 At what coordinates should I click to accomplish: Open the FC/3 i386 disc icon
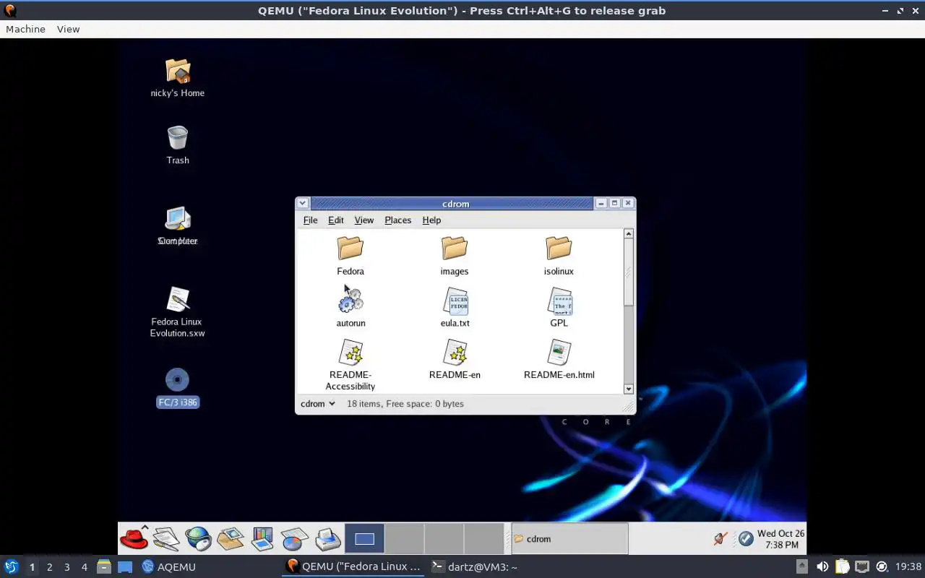[178, 381]
